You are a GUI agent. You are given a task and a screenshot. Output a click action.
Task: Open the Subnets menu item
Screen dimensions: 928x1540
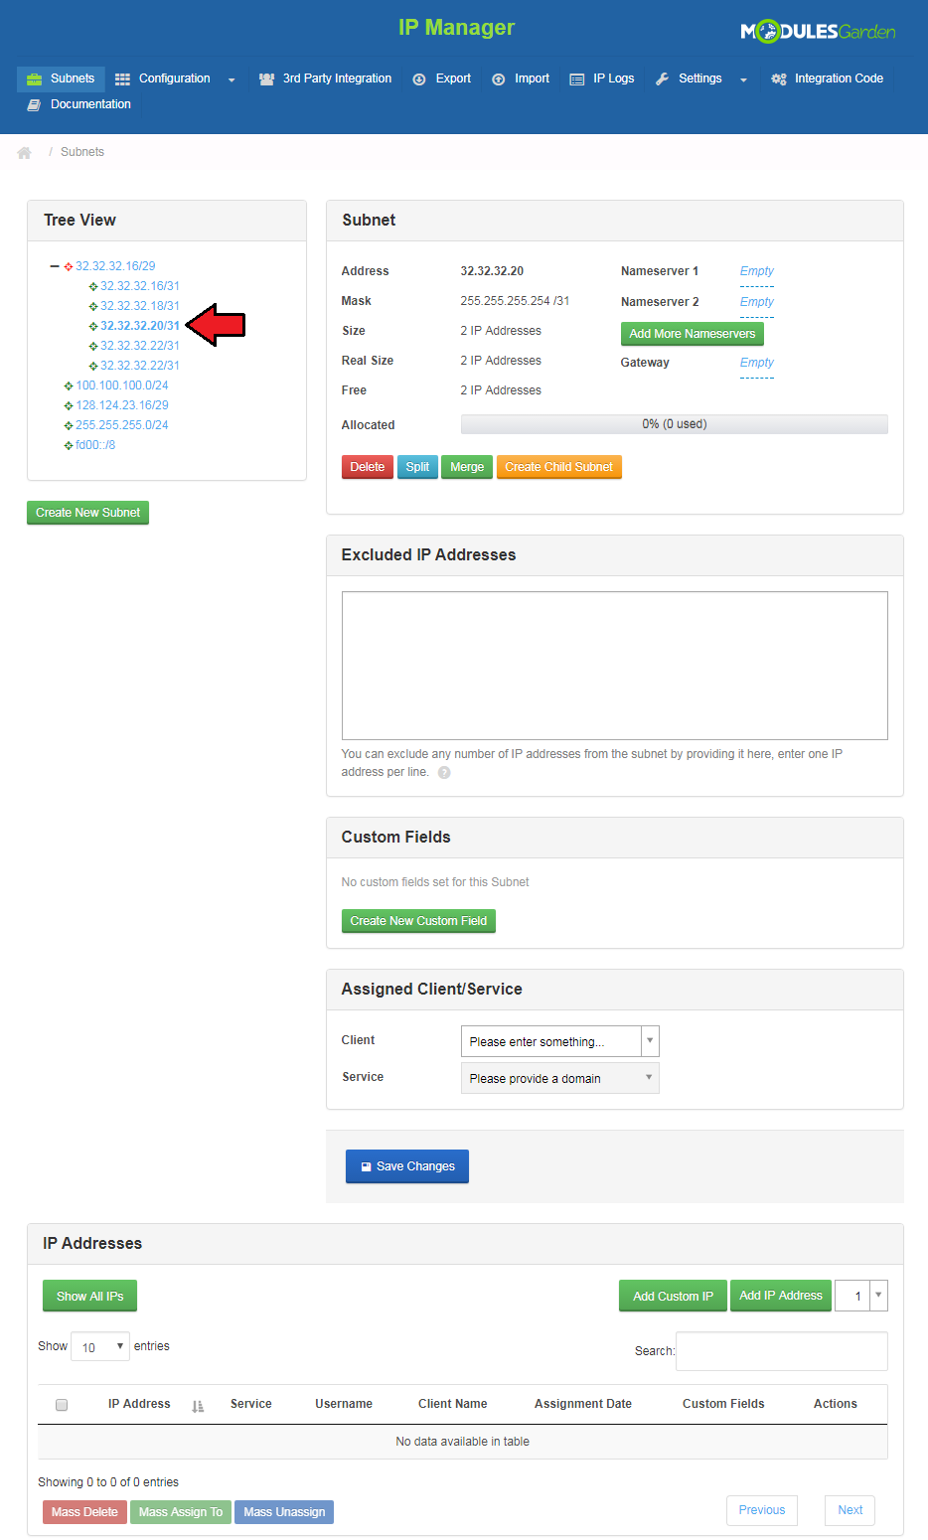61,78
